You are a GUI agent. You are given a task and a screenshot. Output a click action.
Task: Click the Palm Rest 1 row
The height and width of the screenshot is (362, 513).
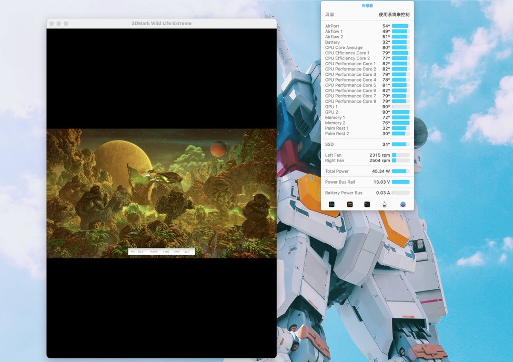[367, 128]
